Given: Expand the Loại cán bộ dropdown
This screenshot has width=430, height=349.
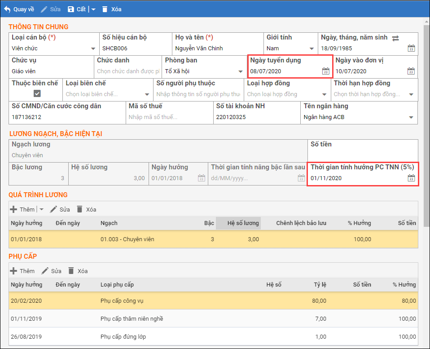Looking at the screenshot, I should click(x=93, y=49).
